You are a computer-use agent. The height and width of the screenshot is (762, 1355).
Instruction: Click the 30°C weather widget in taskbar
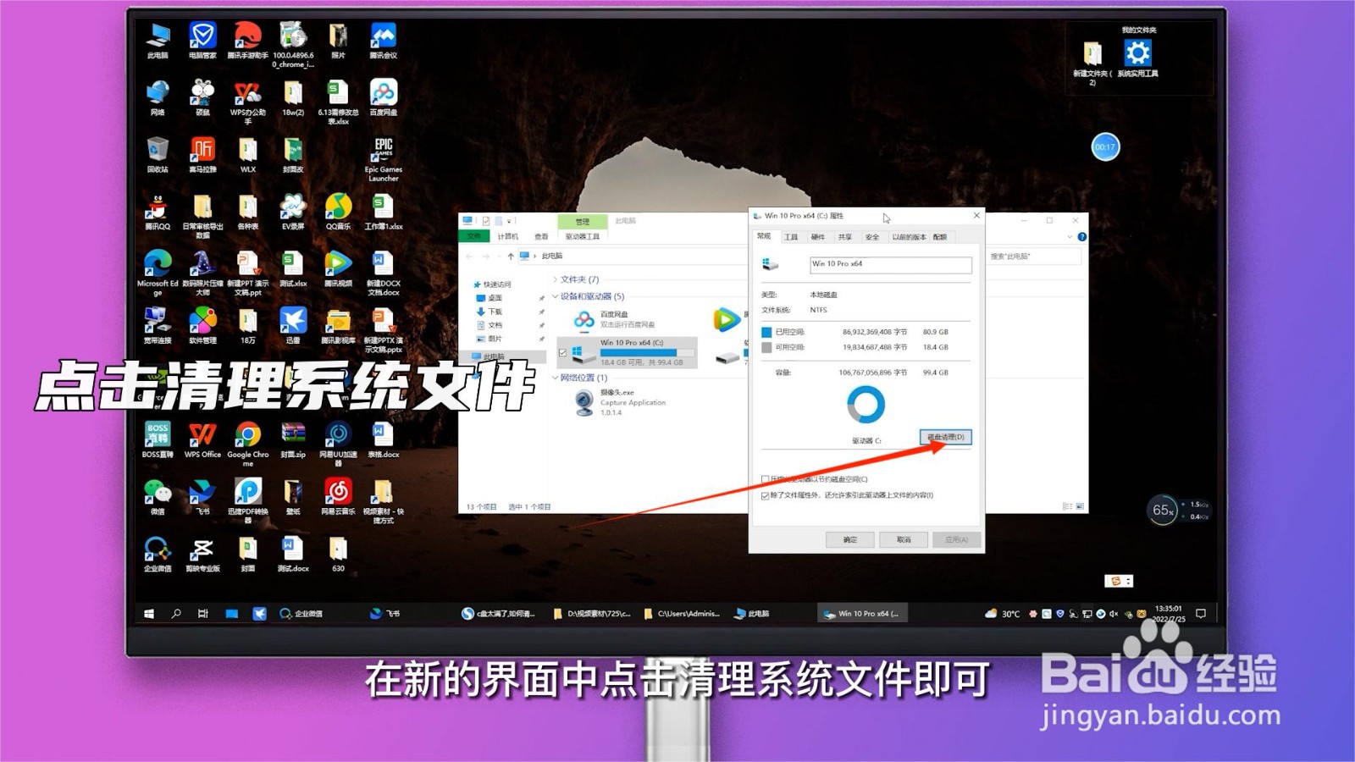(1002, 614)
